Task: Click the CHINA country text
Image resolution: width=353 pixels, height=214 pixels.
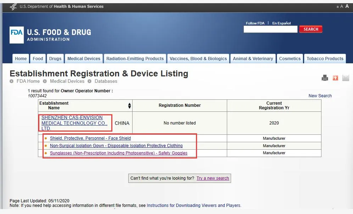Action: click(x=122, y=123)
